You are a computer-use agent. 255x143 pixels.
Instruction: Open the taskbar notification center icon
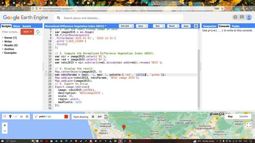coord(251,141)
